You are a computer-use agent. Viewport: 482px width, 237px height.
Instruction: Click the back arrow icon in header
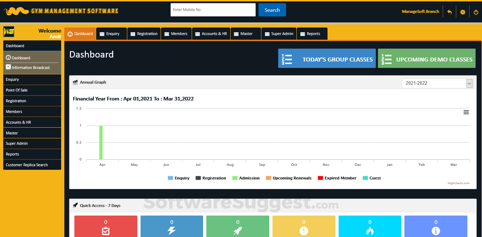(449, 12)
